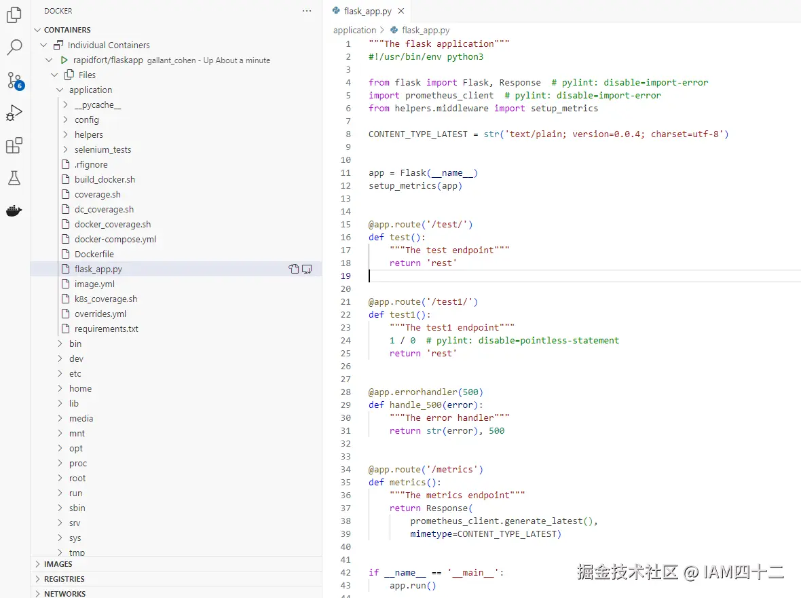This screenshot has width=801, height=598.
Task: Open Docker panel more actions ellipsis
Action: pos(307,11)
